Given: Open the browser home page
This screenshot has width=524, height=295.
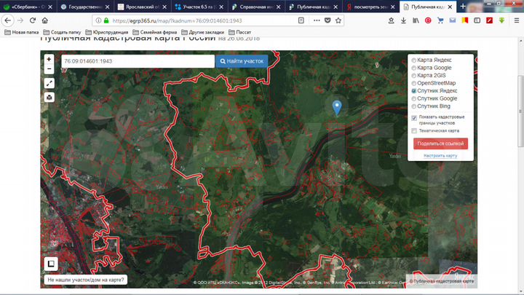Looking at the screenshot, I should (45, 20).
